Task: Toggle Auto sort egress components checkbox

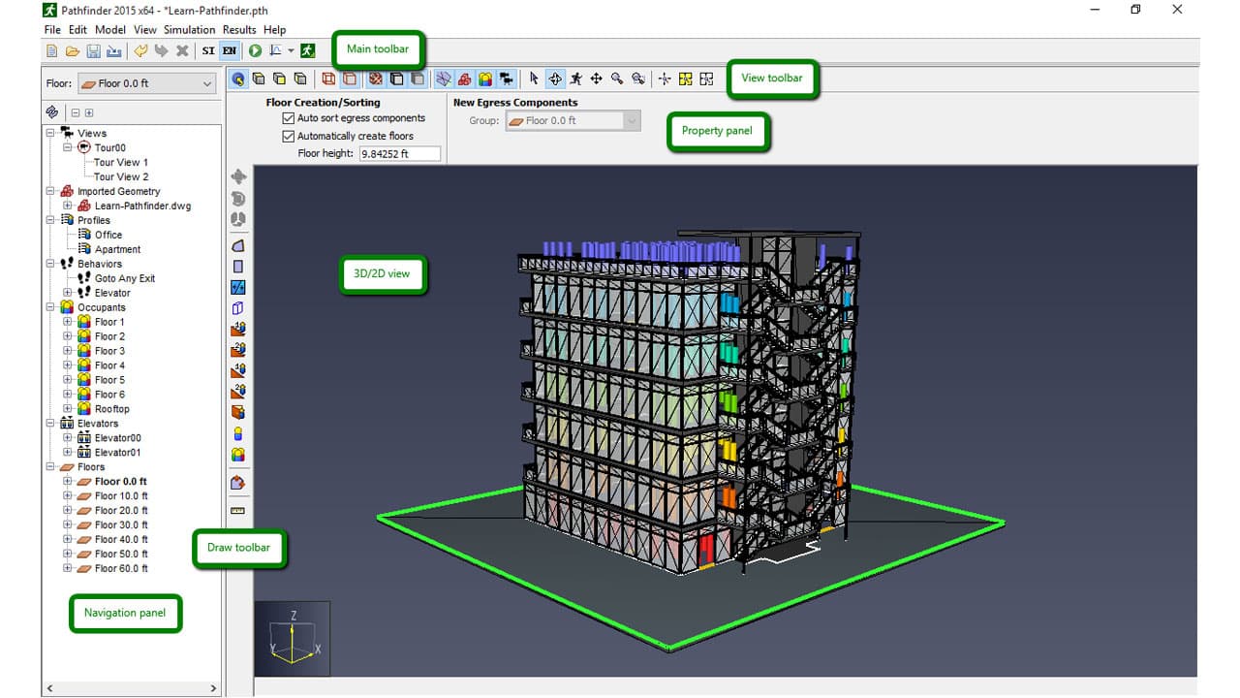Action: [x=288, y=118]
